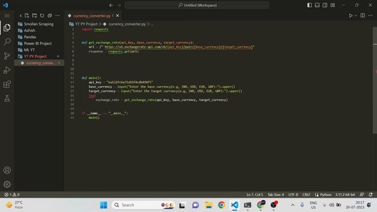Open File Explorer from taskbar
The height and width of the screenshot is (212, 377).
[209, 205]
